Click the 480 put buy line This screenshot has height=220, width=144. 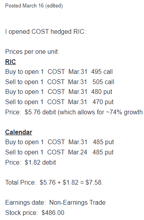pos(59,92)
